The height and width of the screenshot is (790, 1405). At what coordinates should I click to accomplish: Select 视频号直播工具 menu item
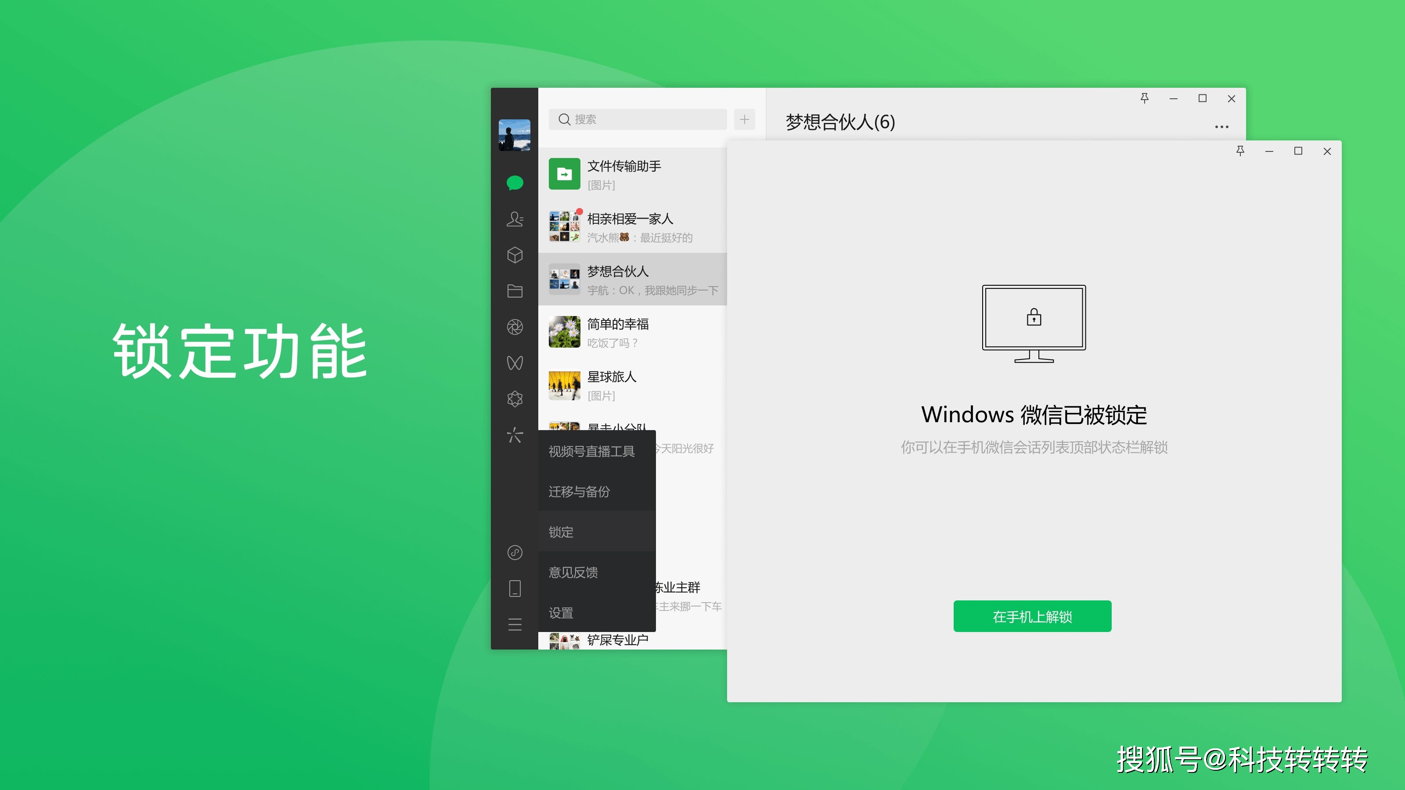[x=597, y=451]
